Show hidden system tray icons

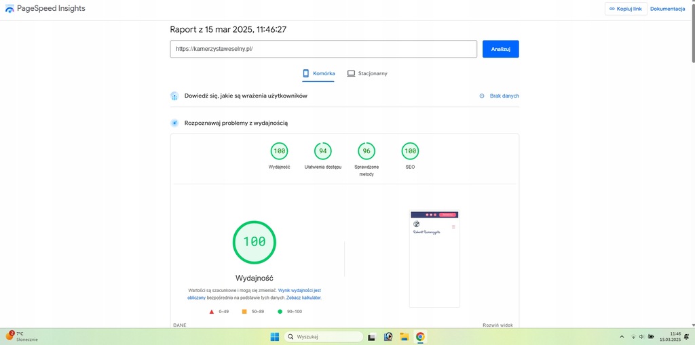pos(622,336)
